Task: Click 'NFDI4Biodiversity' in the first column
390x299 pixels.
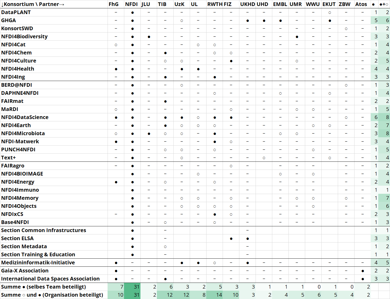Action: coord(24,36)
